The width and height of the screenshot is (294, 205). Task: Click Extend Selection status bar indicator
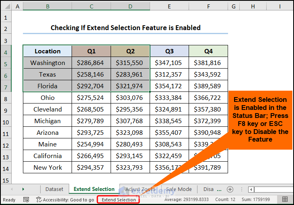[x=119, y=200]
